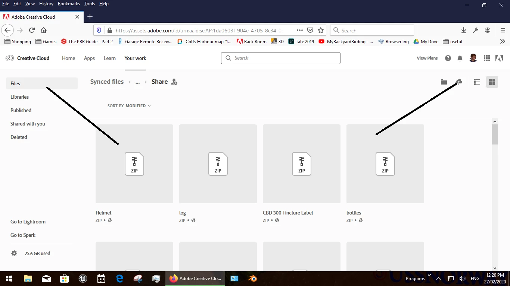Click the Pocket save icon
Screen dimensions: 510x286
pos(310,30)
